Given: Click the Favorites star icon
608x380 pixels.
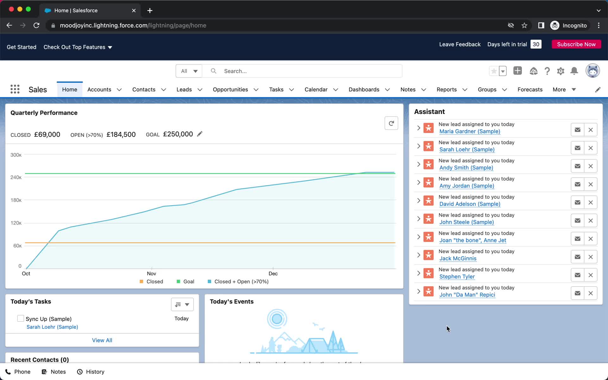Looking at the screenshot, I should click(494, 71).
